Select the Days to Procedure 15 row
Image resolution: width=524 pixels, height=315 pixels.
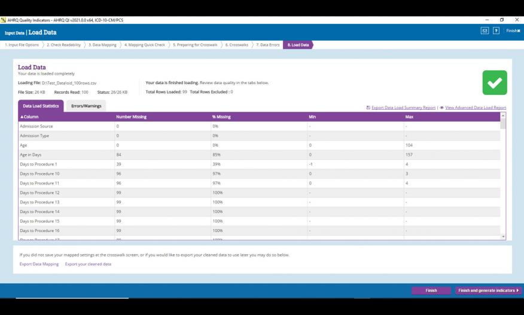[260, 221]
